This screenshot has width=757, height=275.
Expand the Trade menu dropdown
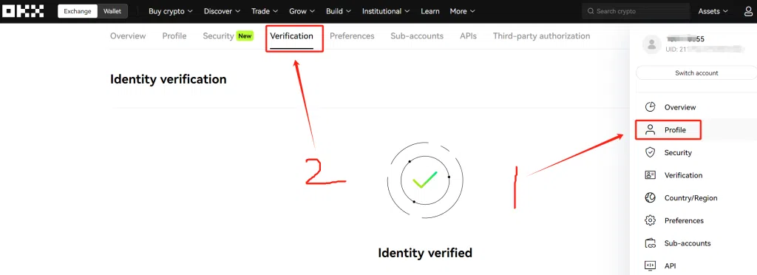[265, 11]
